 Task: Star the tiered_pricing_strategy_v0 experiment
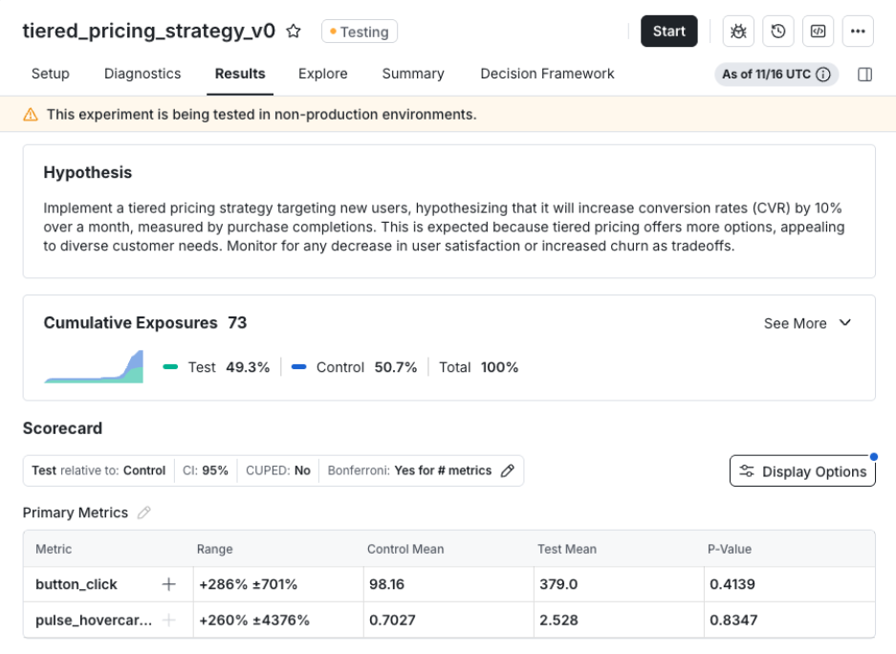tap(292, 30)
